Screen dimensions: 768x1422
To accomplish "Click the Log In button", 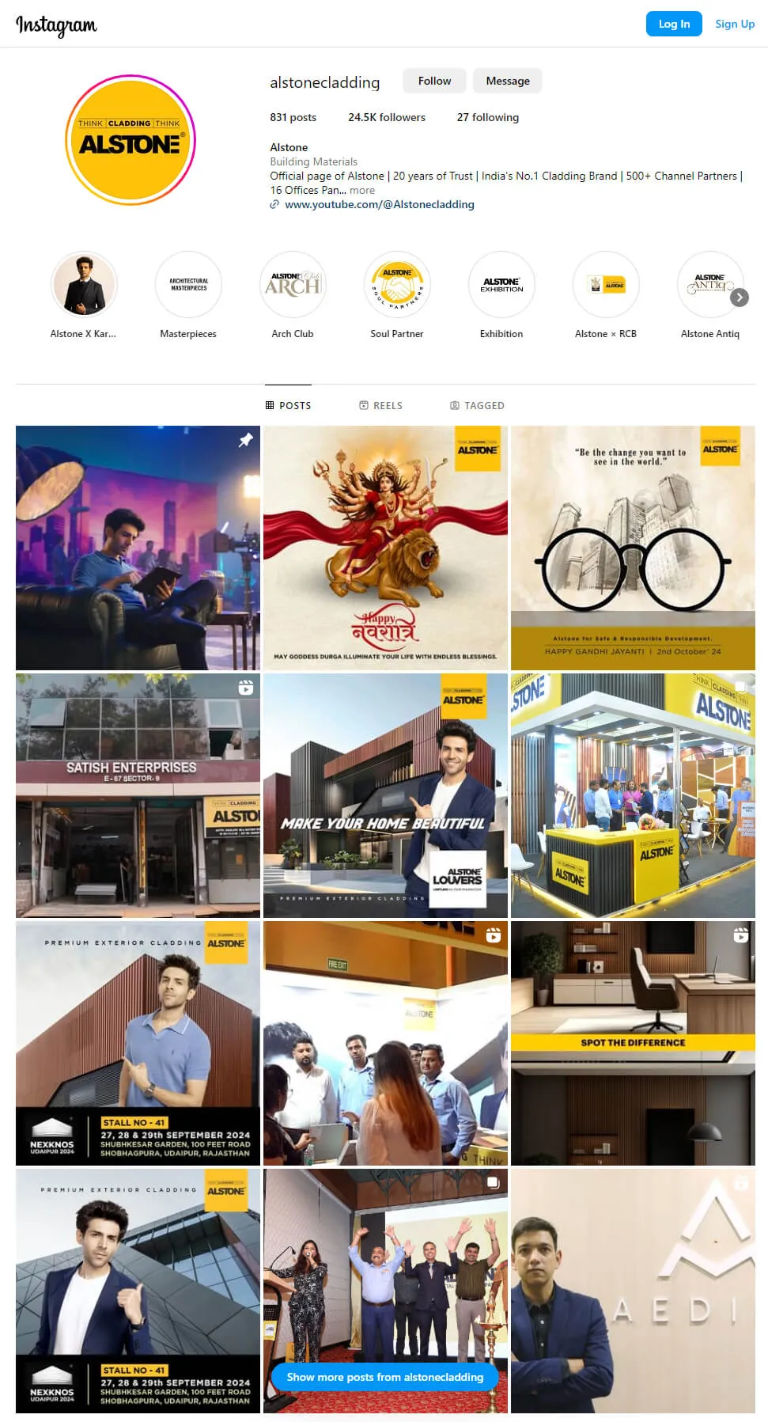I will pos(674,24).
